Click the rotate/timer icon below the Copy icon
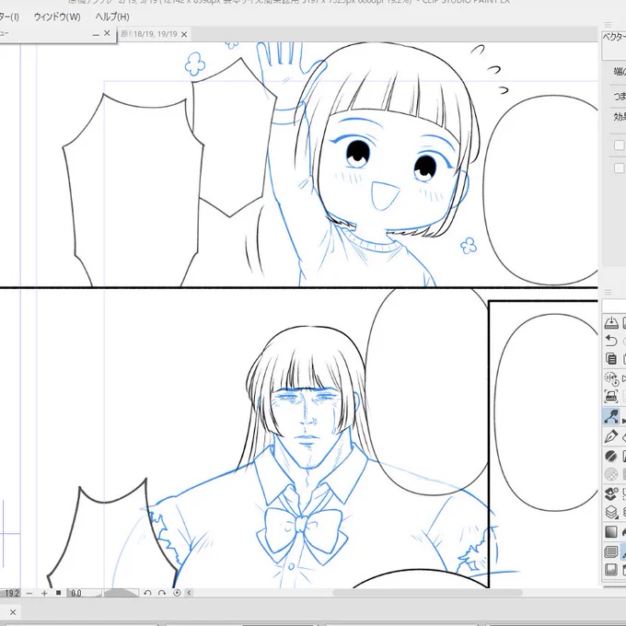 coord(611,377)
